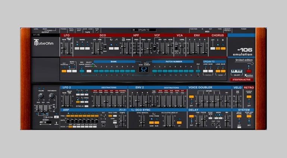Click the Patch Load white button
Screen dimensions: 287x158
click(x=205, y=71)
